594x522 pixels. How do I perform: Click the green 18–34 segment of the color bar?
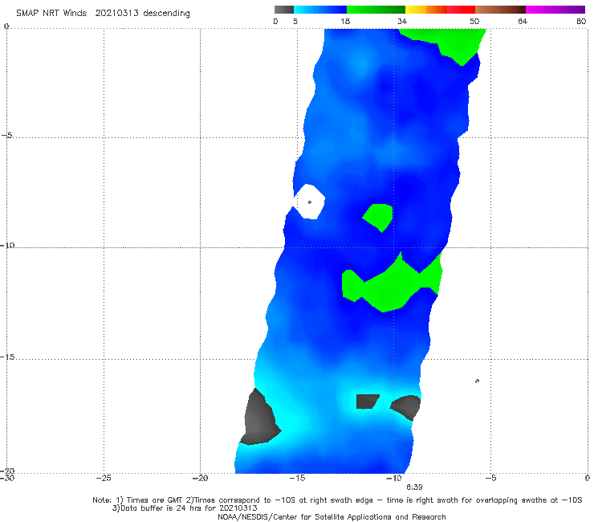[376, 10]
